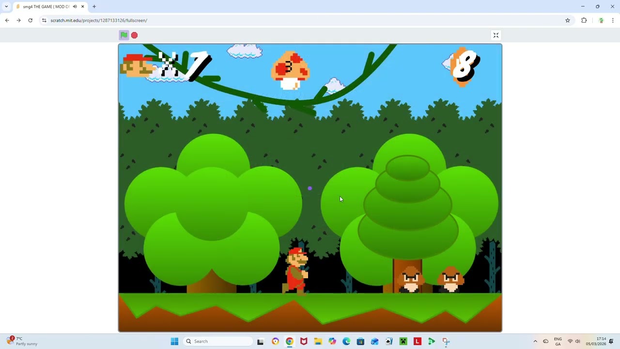Screen dimensions: 620x349
Task: Reload the Scratch project page
Action: (30, 20)
